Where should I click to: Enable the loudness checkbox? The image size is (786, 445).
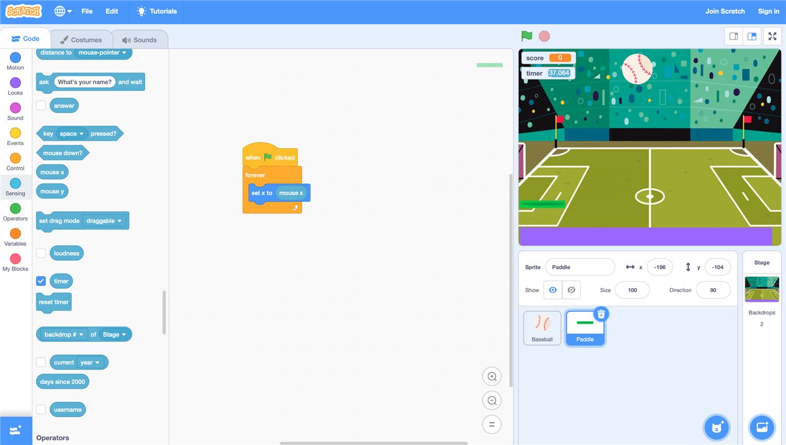point(41,253)
